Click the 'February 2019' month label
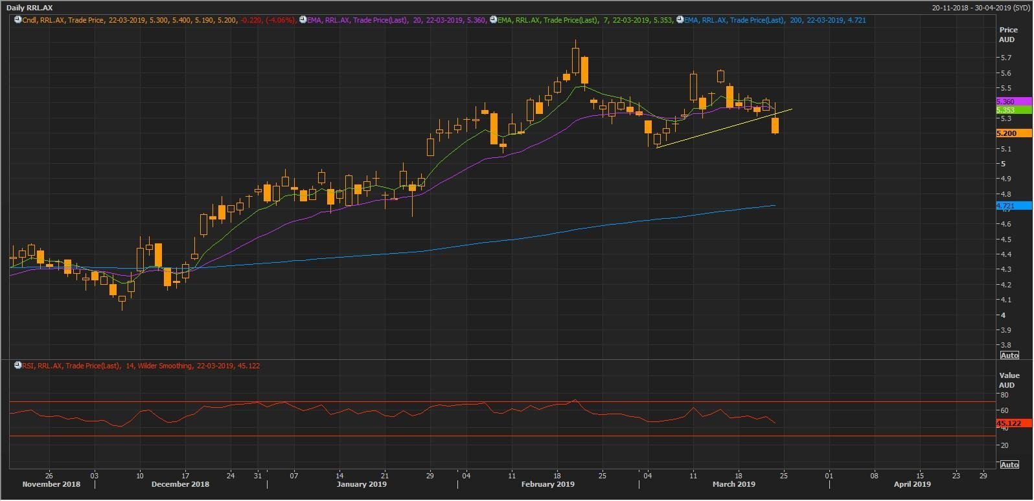Viewport: 1034px width, 501px height. [x=547, y=484]
